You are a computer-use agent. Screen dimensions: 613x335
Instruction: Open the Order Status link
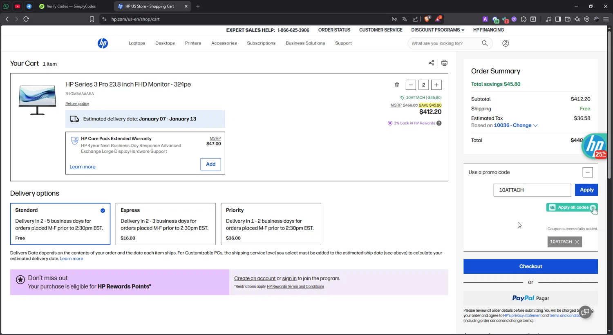[x=334, y=30]
